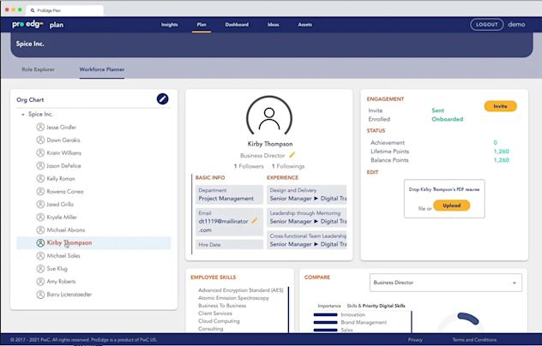Screen dimensions: 542x346
Task: Open the Business Director compare dropdown
Action: click(446, 283)
